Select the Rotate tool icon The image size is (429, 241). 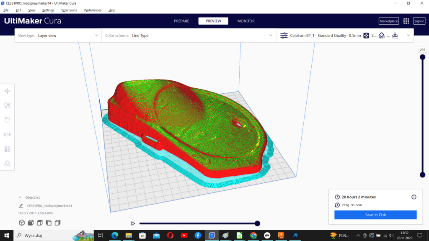[x=8, y=120]
